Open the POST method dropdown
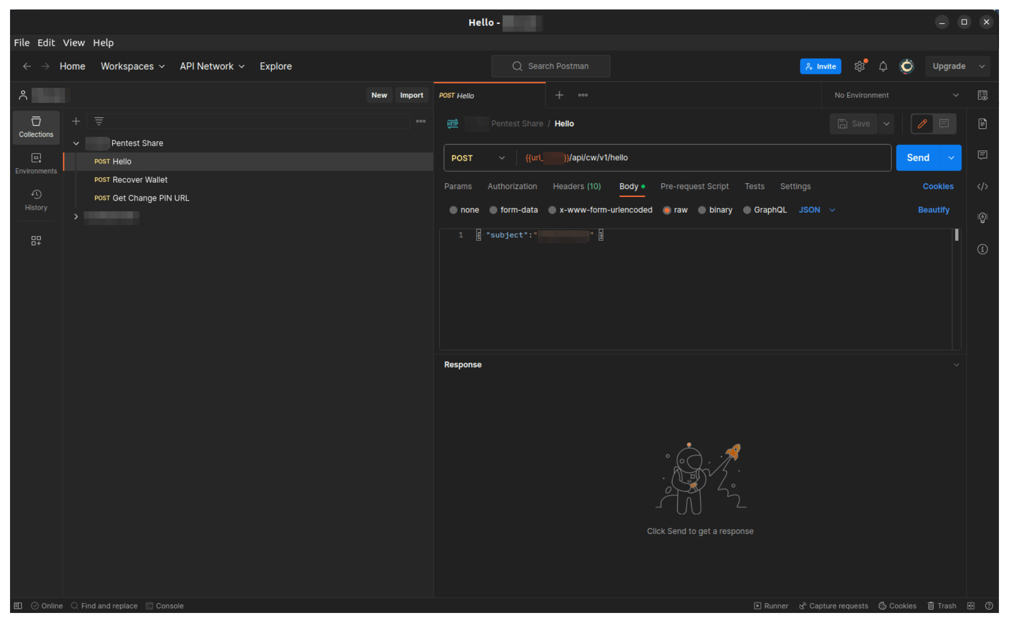Viewport: 1009px width, 623px height. (479, 158)
